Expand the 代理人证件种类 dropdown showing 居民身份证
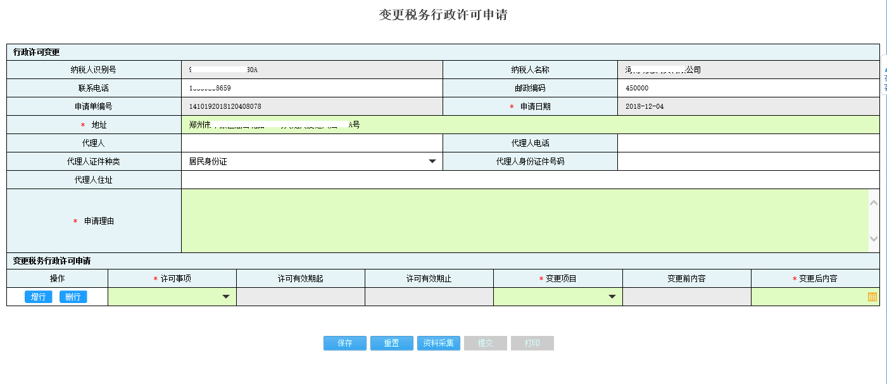This screenshot has height=384, width=887. coord(433,161)
